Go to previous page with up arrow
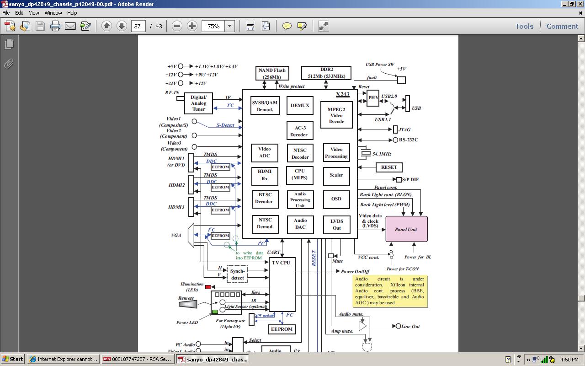Viewport: 585px width, 366px height. tap(106, 26)
